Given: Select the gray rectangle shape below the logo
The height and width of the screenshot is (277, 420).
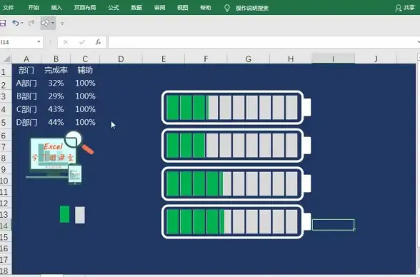Looking at the screenshot, I should (x=80, y=215).
